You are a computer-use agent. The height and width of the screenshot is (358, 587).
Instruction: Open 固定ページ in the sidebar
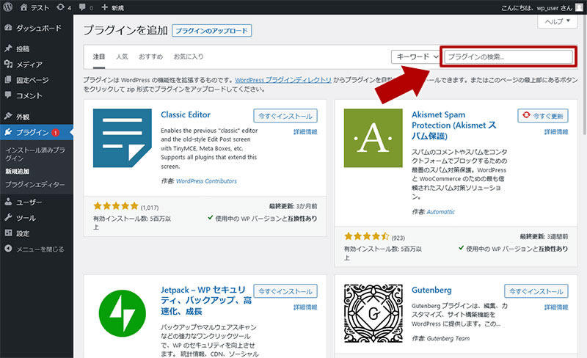37,80
